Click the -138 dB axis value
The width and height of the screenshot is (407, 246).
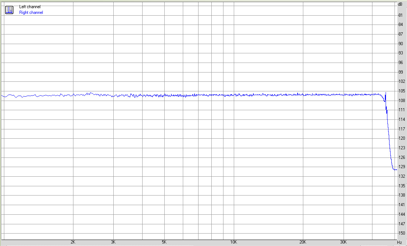coord(401,195)
